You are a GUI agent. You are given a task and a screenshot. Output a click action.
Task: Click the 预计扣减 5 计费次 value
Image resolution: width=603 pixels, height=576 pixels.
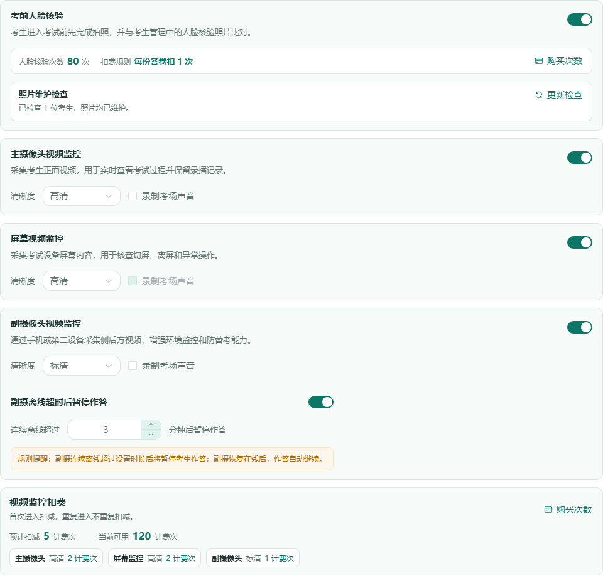(43, 536)
